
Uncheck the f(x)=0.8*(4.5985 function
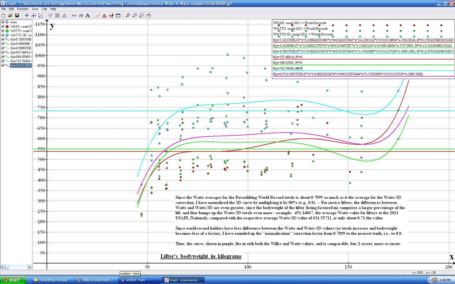(x=3, y=65)
